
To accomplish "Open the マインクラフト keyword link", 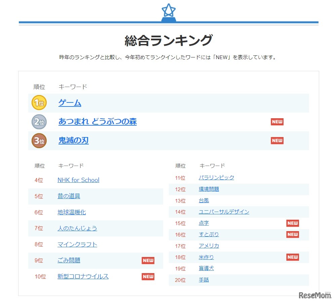I will (x=77, y=244).
